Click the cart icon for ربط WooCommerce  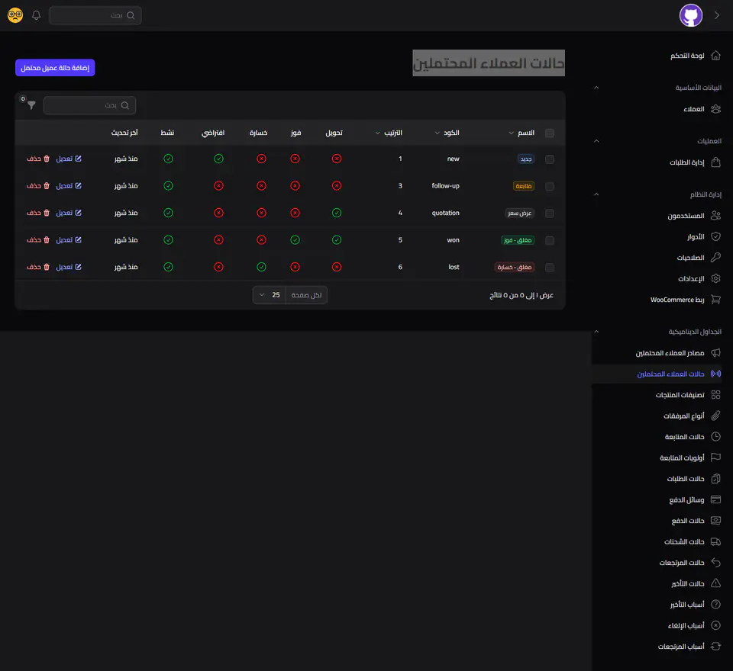715,300
